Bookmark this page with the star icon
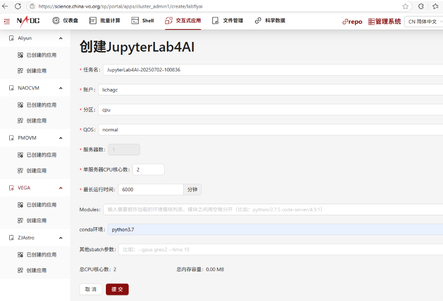 [x=406, y=6]
